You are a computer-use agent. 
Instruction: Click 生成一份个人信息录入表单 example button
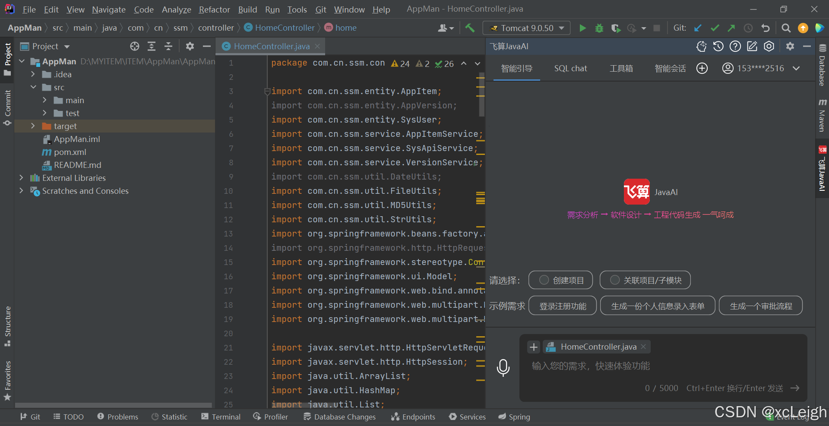(x=658, y=306)
